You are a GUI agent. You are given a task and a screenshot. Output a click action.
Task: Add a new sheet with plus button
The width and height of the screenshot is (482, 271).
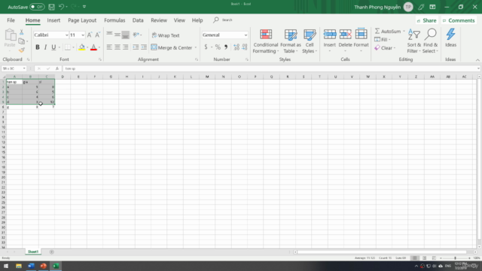coord(52,252)
